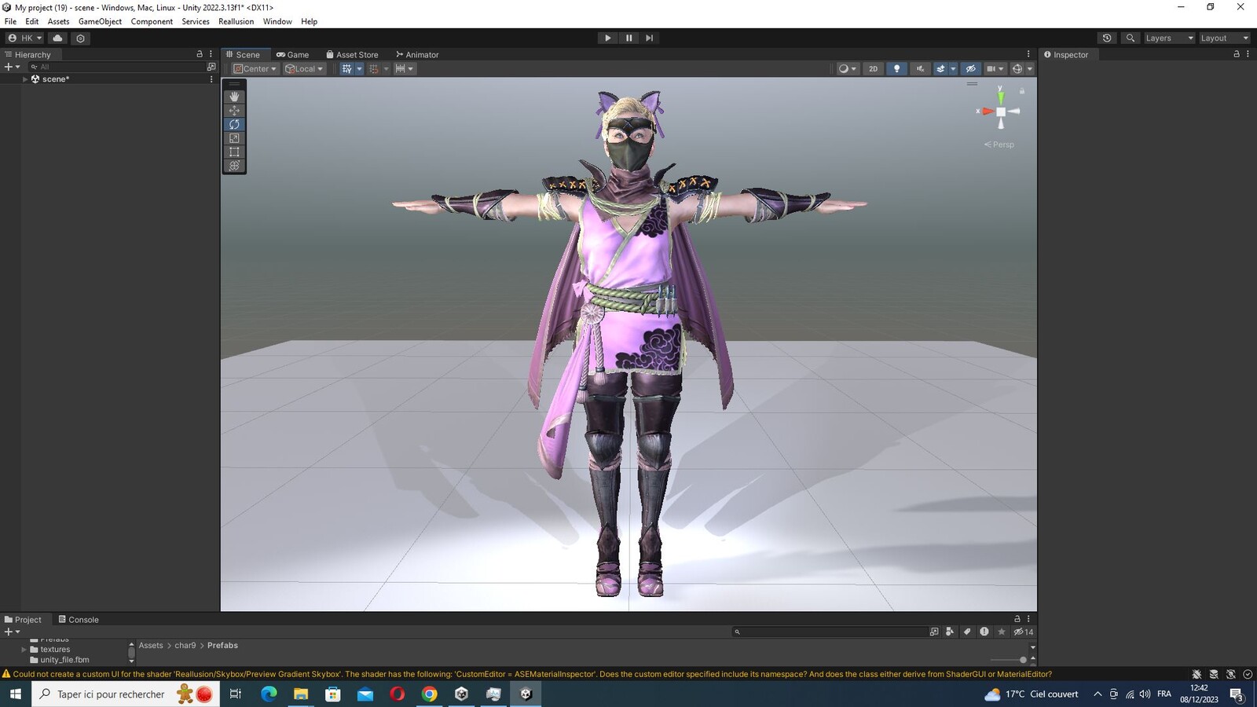The width and height of the screenshot is (1257, 707).
Task: Open the Reallusion menu
Action: (x=236, y=21)
